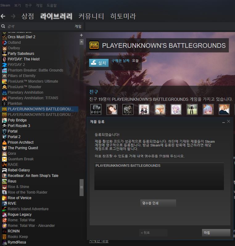Select Rooks Keep in game list
Viewport: 235px width, 246px height.
(18, 237)
